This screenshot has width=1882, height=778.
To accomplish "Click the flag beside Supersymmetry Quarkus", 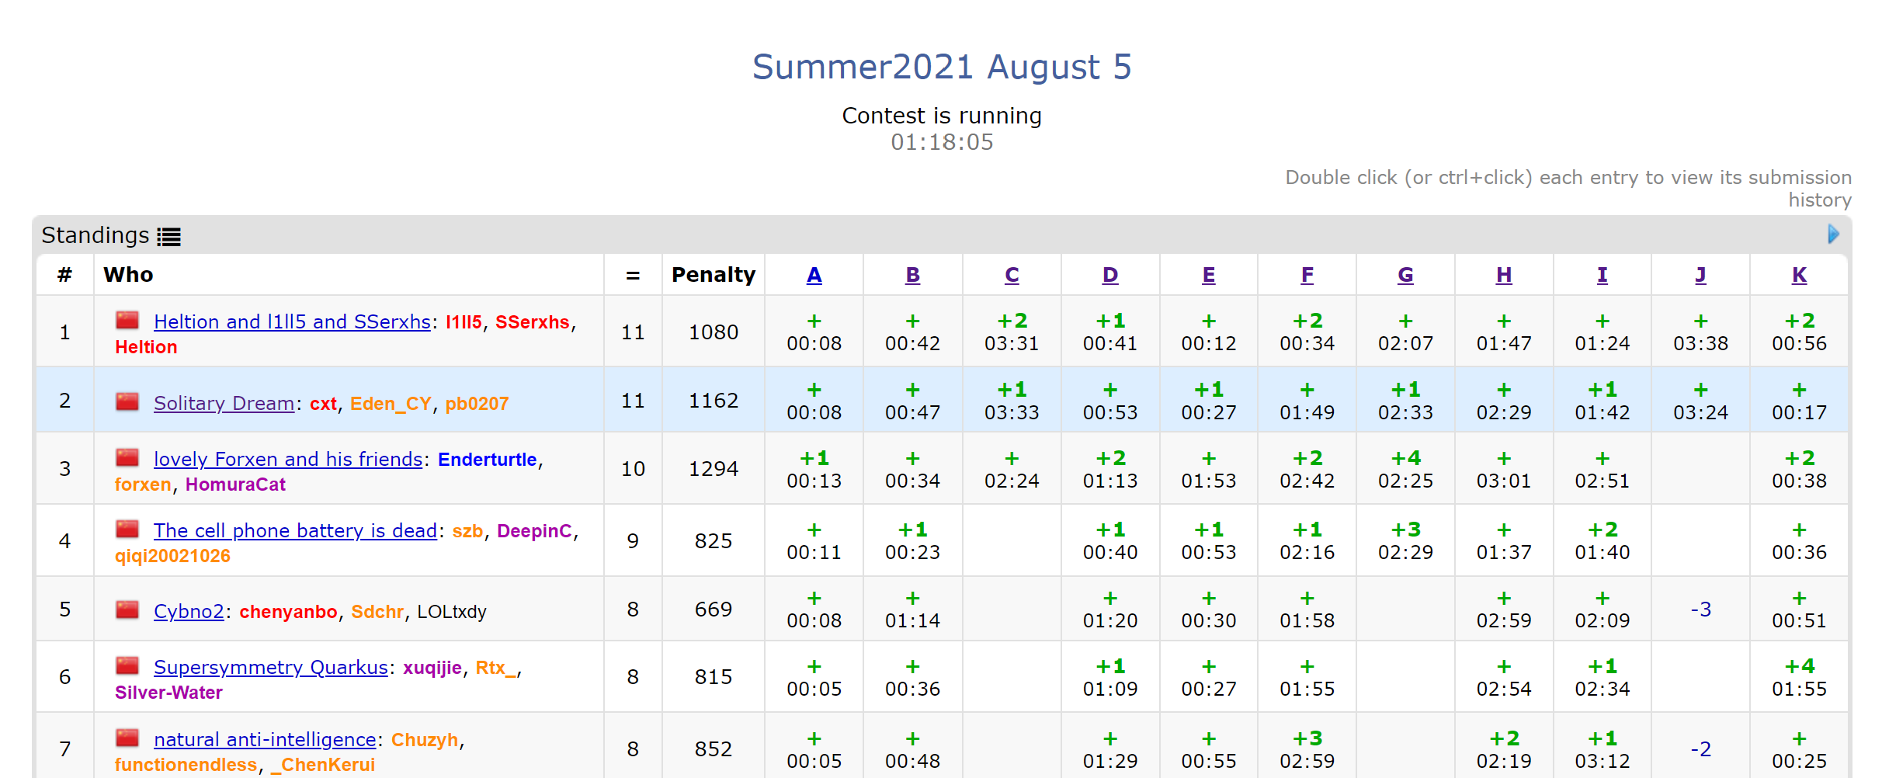I will click(x=127, y=666).
